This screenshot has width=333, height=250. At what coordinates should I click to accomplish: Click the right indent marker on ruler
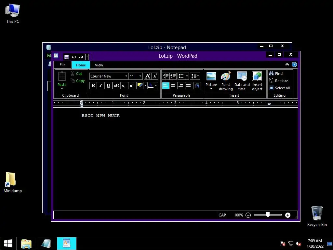pos(269,104)
